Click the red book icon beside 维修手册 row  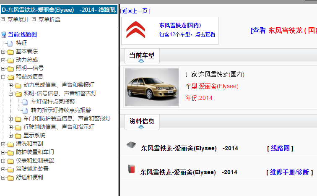(132, 169)
